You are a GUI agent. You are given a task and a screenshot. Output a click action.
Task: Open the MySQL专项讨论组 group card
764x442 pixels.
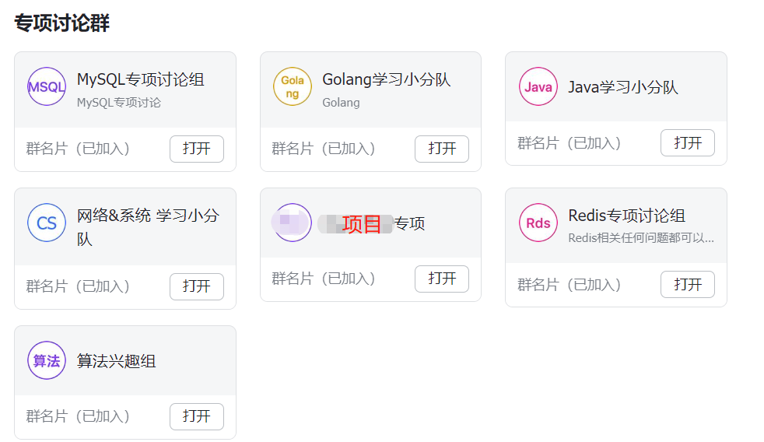(x=196, y=149)
